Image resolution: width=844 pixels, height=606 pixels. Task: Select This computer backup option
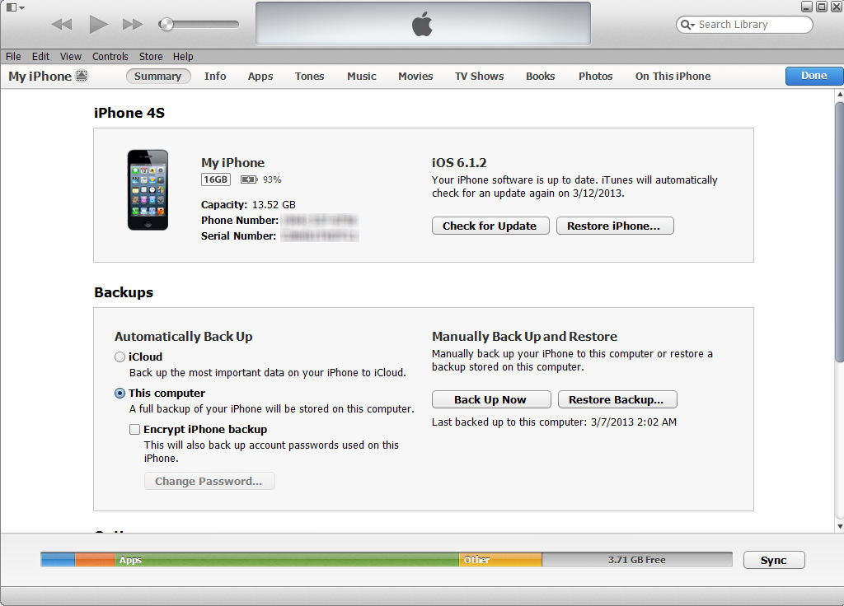pos(120,393)
